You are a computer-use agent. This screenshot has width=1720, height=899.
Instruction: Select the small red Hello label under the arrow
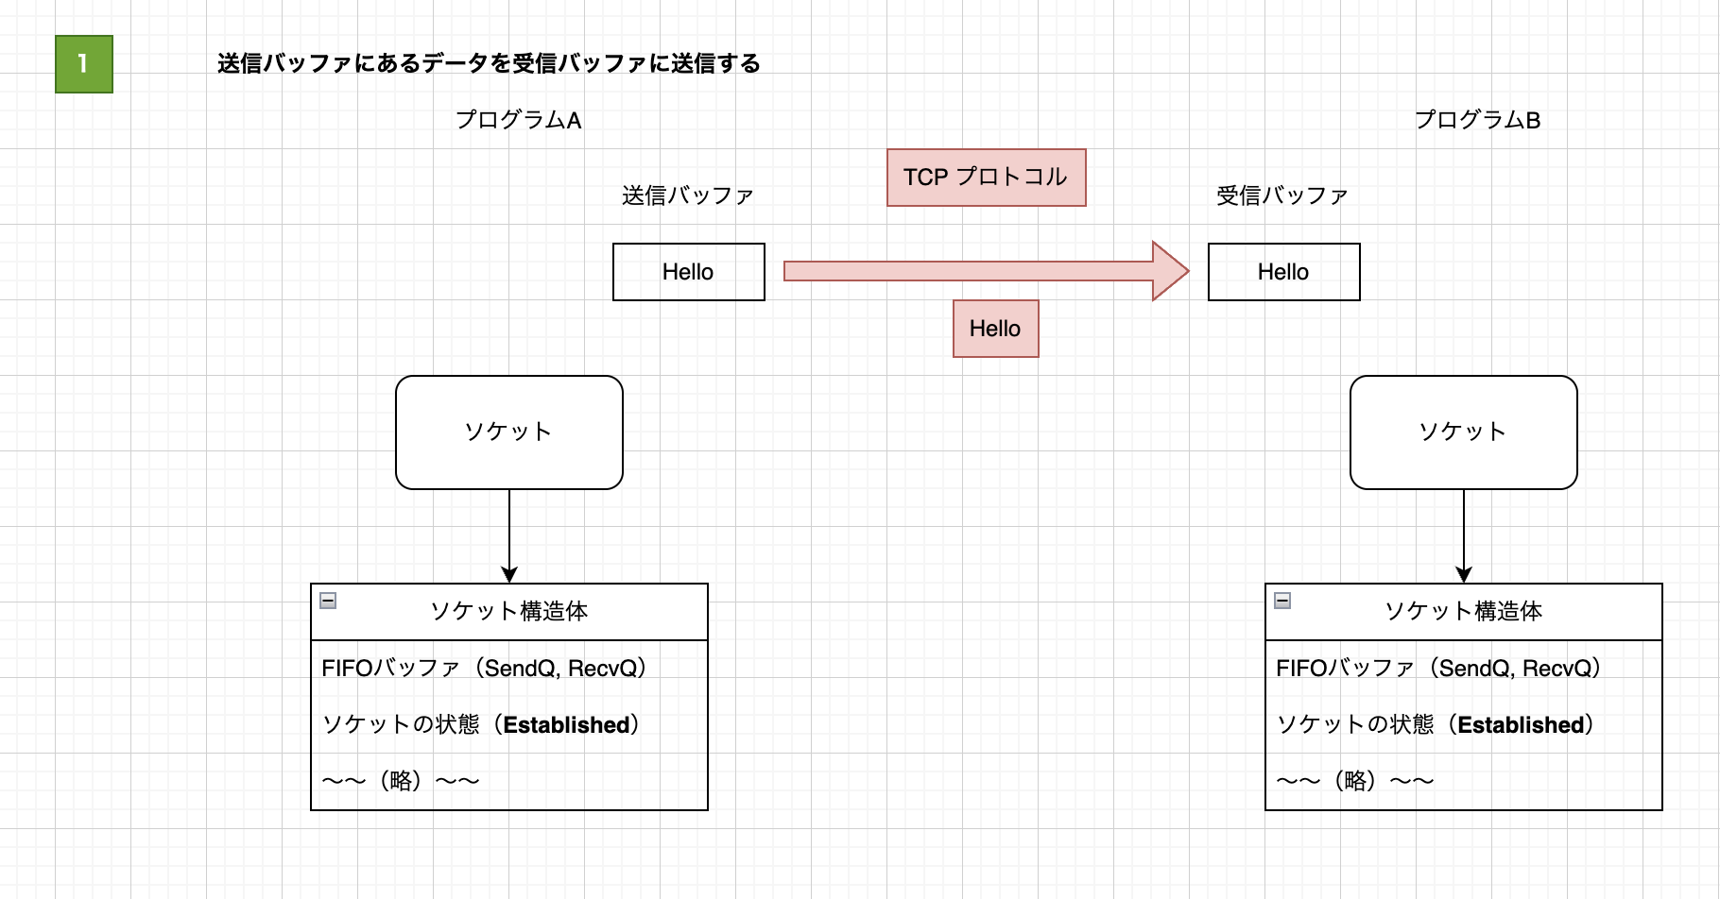(x=994, y=329)
